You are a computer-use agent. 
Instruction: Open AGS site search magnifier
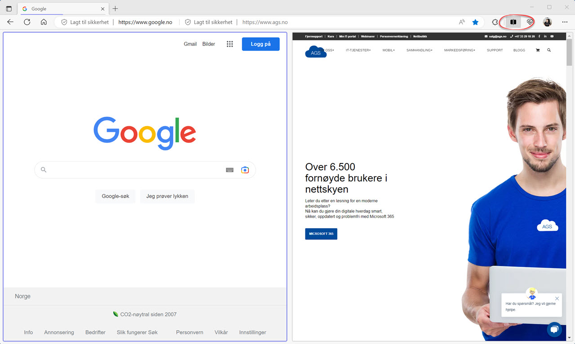[549, 50]
